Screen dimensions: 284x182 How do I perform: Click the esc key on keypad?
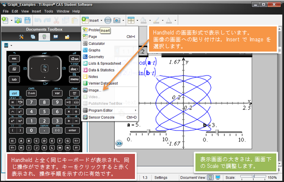click(x=14, y=58)
